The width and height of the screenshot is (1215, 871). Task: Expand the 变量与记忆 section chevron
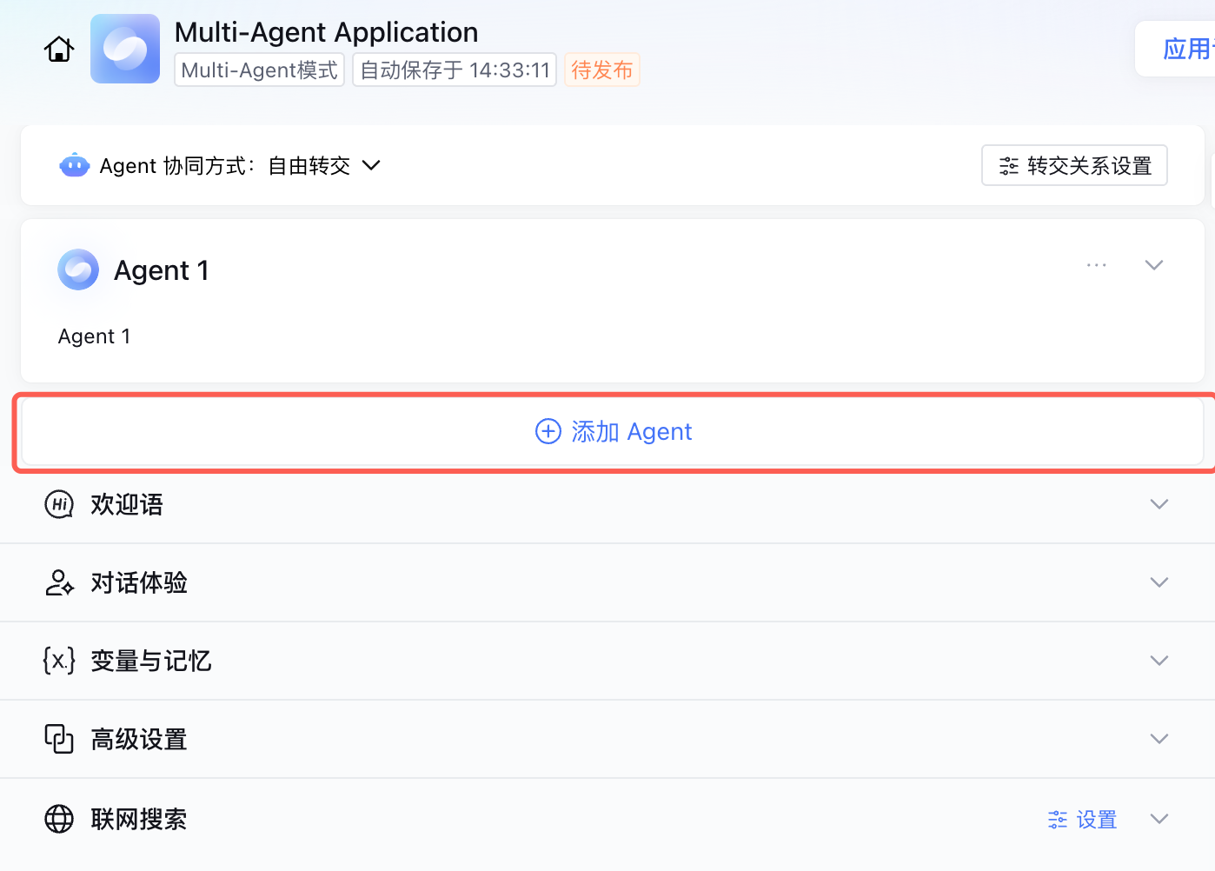click(1159, 661)
